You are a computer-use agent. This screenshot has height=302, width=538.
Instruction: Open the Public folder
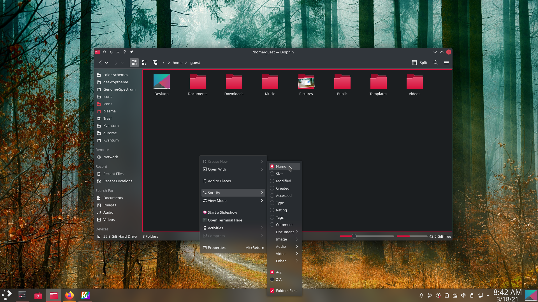342,85
